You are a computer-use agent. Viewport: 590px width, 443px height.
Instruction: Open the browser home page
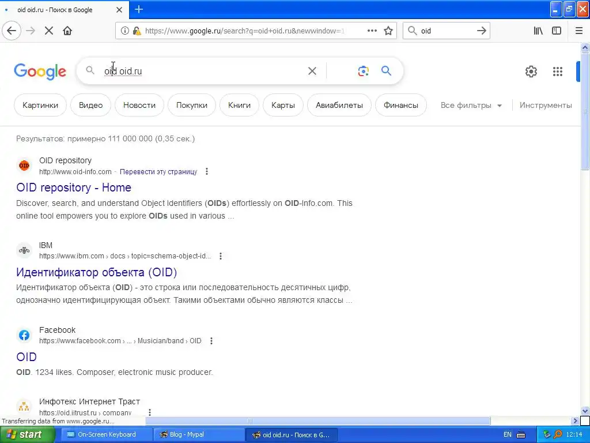[67, 31]
